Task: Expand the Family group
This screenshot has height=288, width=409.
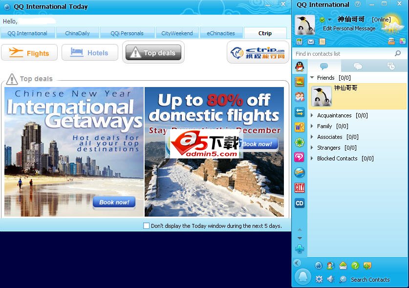Action: click(312, 126)
